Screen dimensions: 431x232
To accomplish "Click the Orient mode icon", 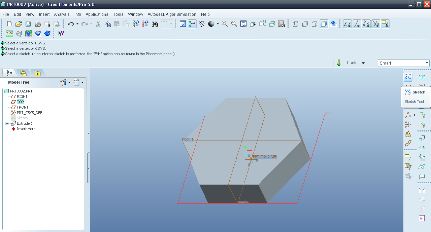I will pyautogui.click(x=202, y=24).
